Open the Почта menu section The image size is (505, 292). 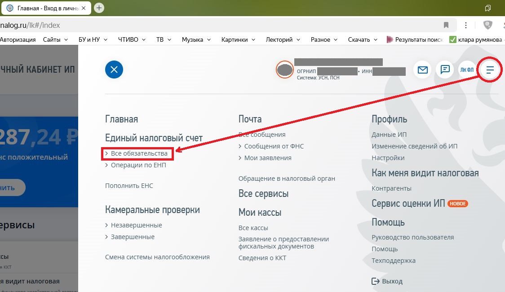[x=250, y=119]
